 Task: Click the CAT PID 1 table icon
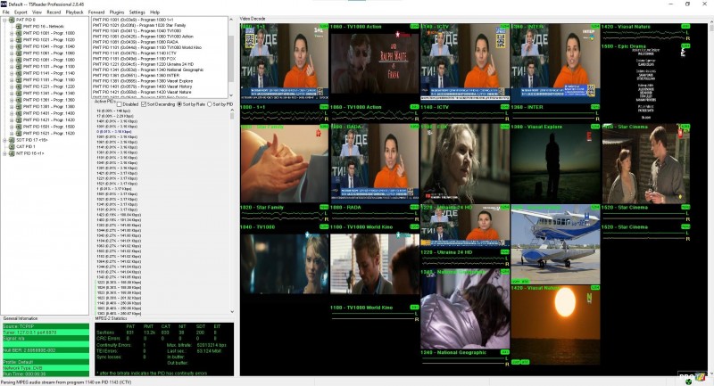click(12, 146)
